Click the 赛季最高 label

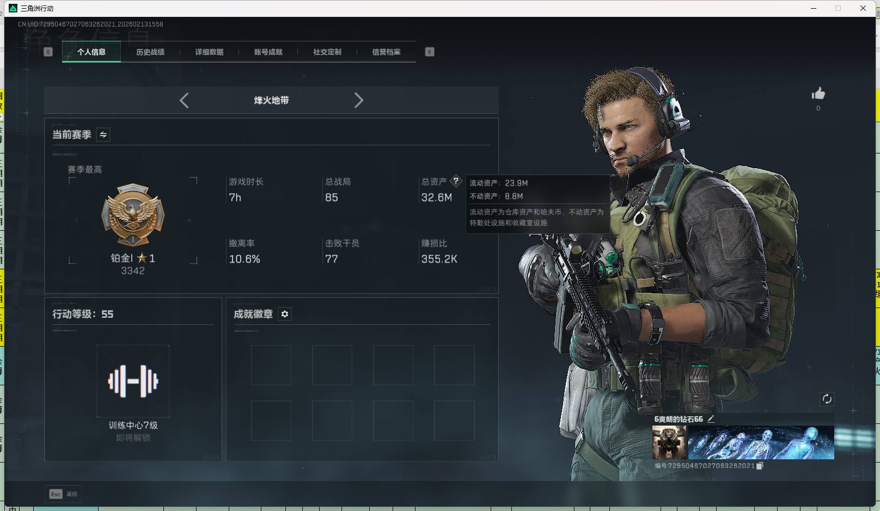(85, 169)
